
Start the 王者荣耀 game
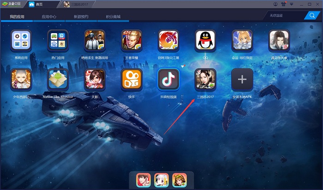(132, 41)
